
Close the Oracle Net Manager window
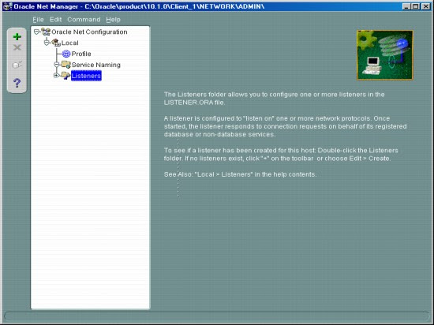coord(425,6)
